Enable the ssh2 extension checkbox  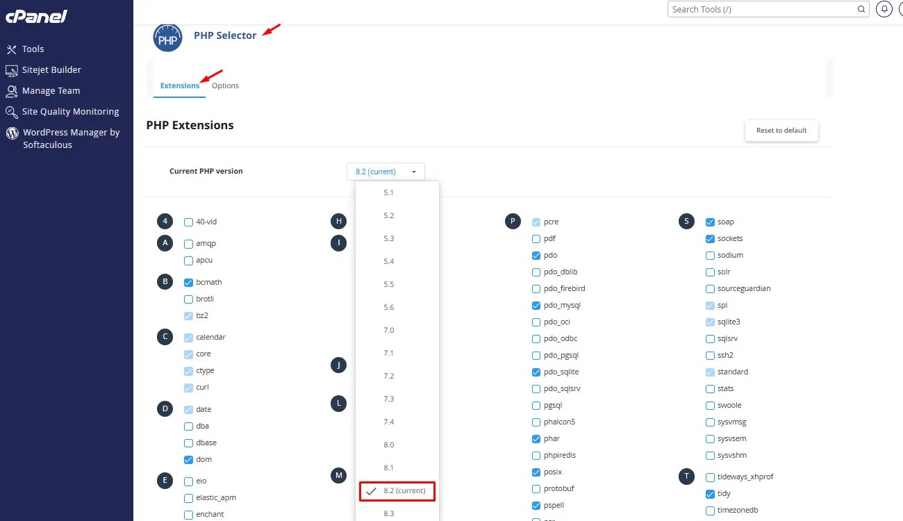click(710, 356)
